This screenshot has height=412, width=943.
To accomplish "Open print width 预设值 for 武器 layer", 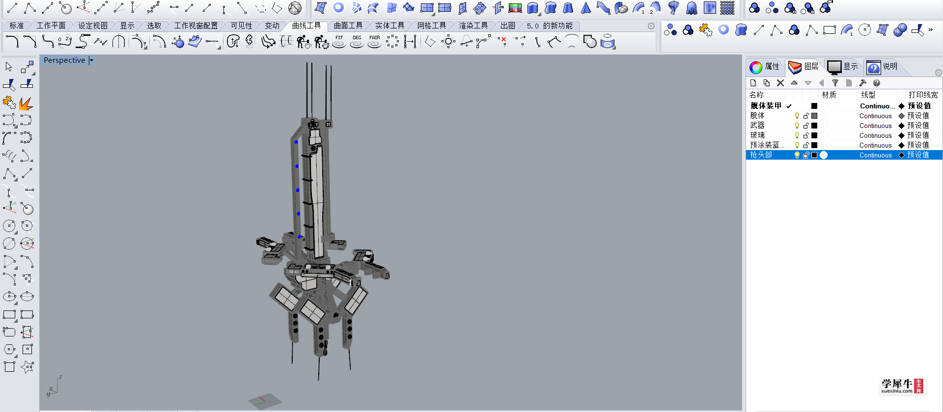I will pos(918,126).
